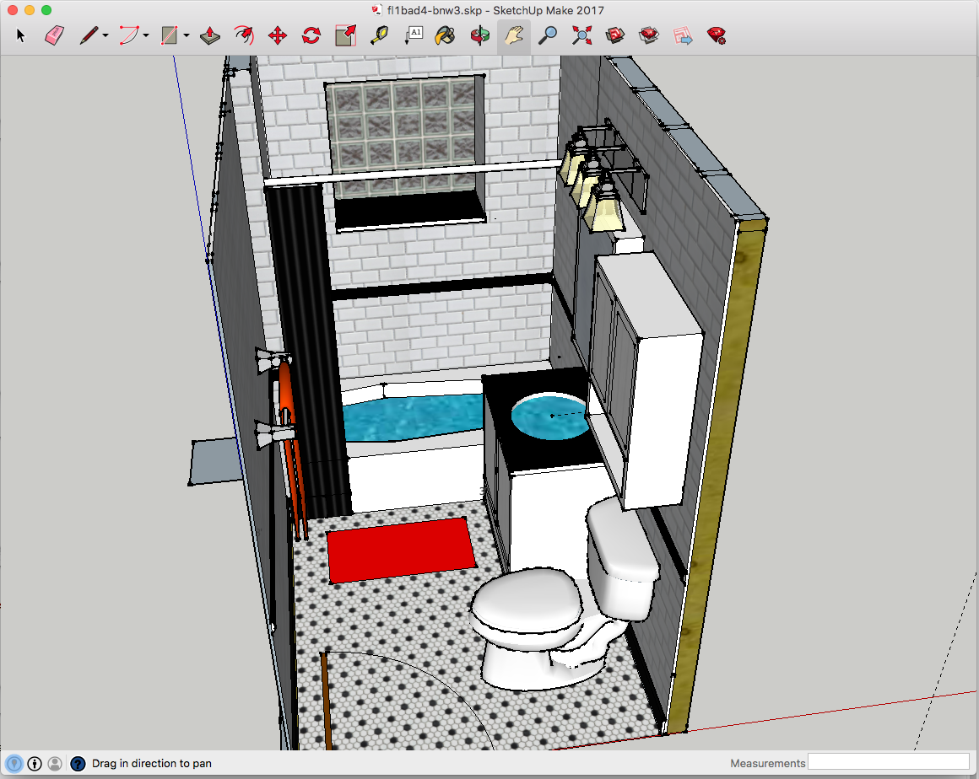Open the Line tool dropdown arrow
Image resolution: width=979 pixels, height=779 pixels.
[105, 35]
